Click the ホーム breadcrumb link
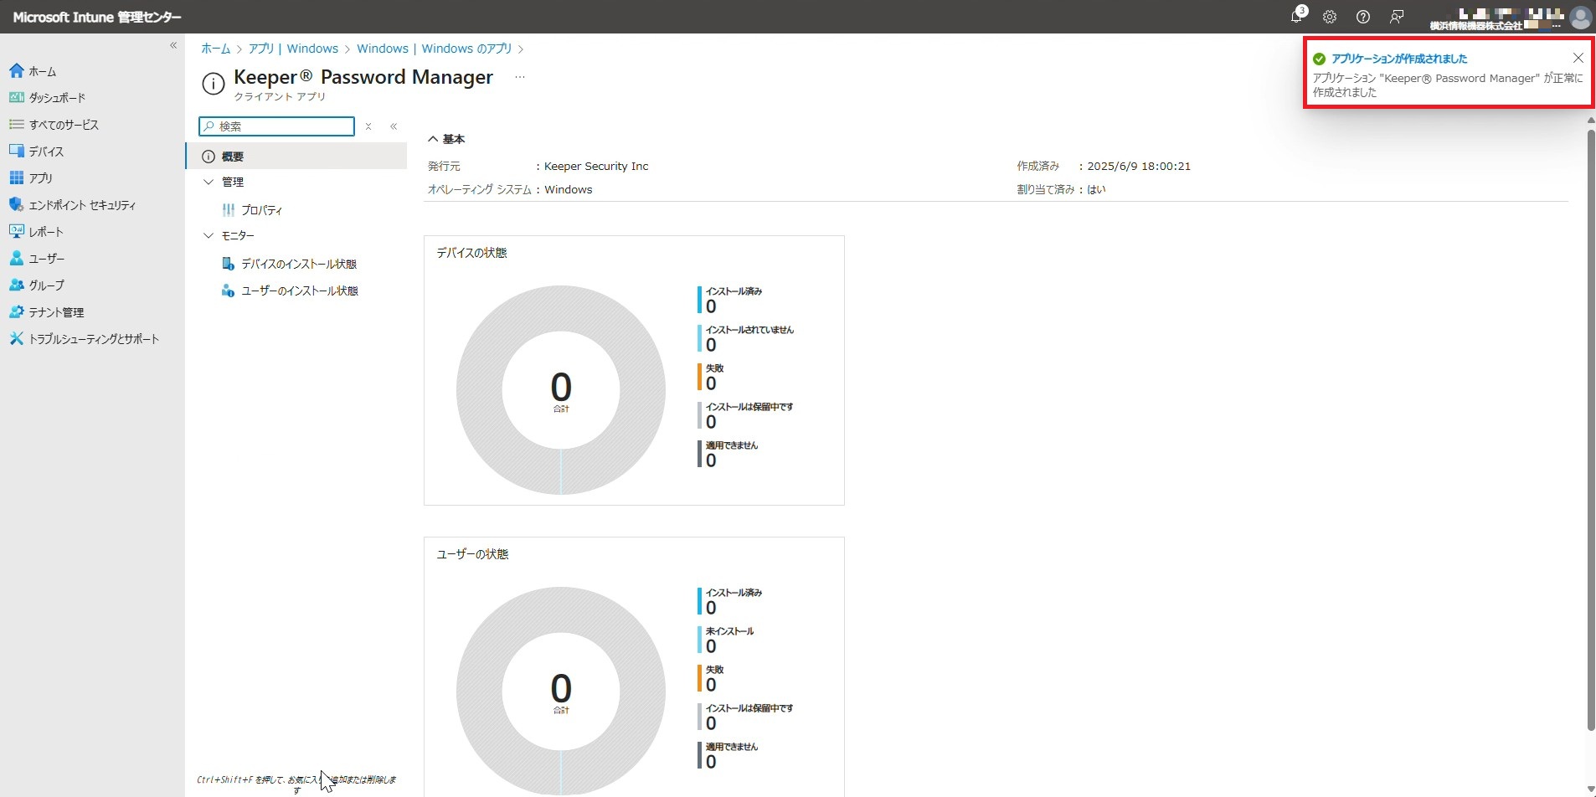 point(215,49)
